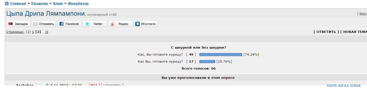Share the topic via Facebook icon

coord(69,24)
